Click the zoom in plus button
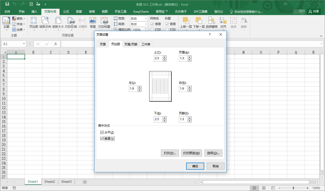The image size is (325, 191). tap(307, 188)
